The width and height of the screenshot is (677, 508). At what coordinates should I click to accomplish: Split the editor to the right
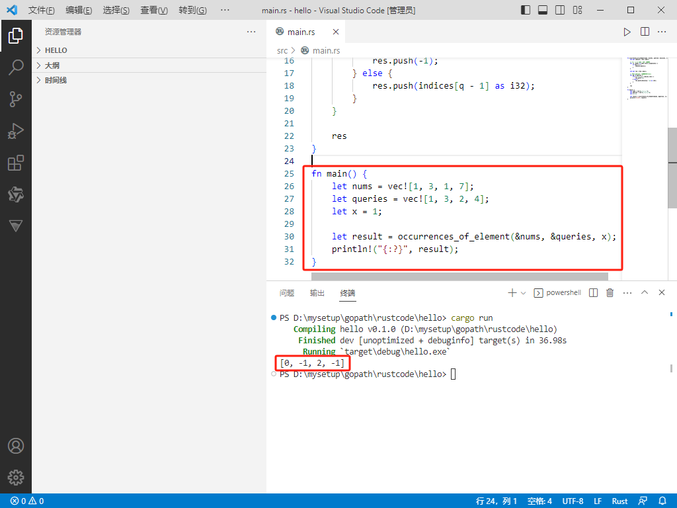[x=645, y=32]
